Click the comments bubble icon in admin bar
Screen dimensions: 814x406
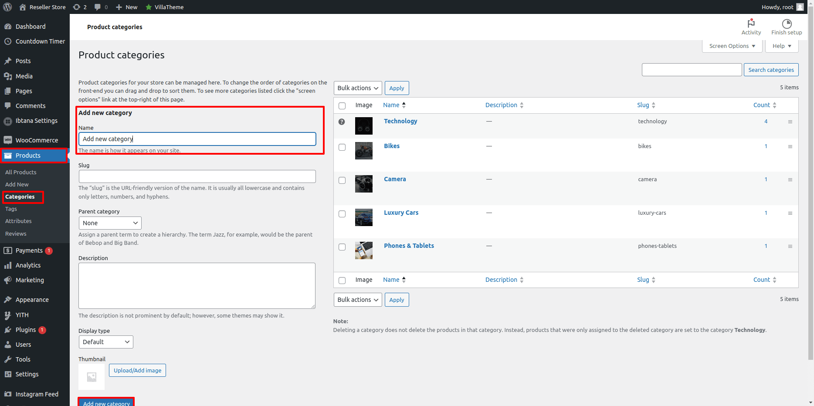pos(98,7)
